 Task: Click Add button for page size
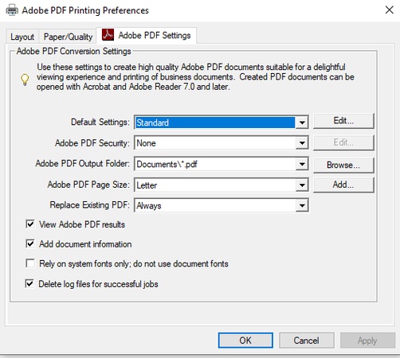tap(343, 185)
